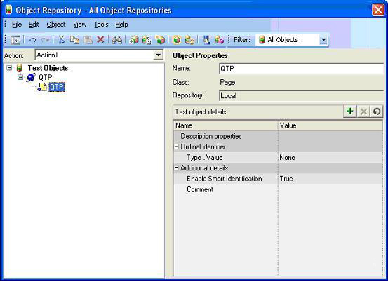Collapse the Ordinal identifier section
The width and height of the screenshot is (388, 281).
pyautogui.click(x=176, y=146)
